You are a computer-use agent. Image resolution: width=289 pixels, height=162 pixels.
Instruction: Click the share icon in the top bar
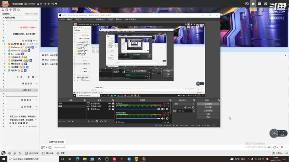coord(52,4)
